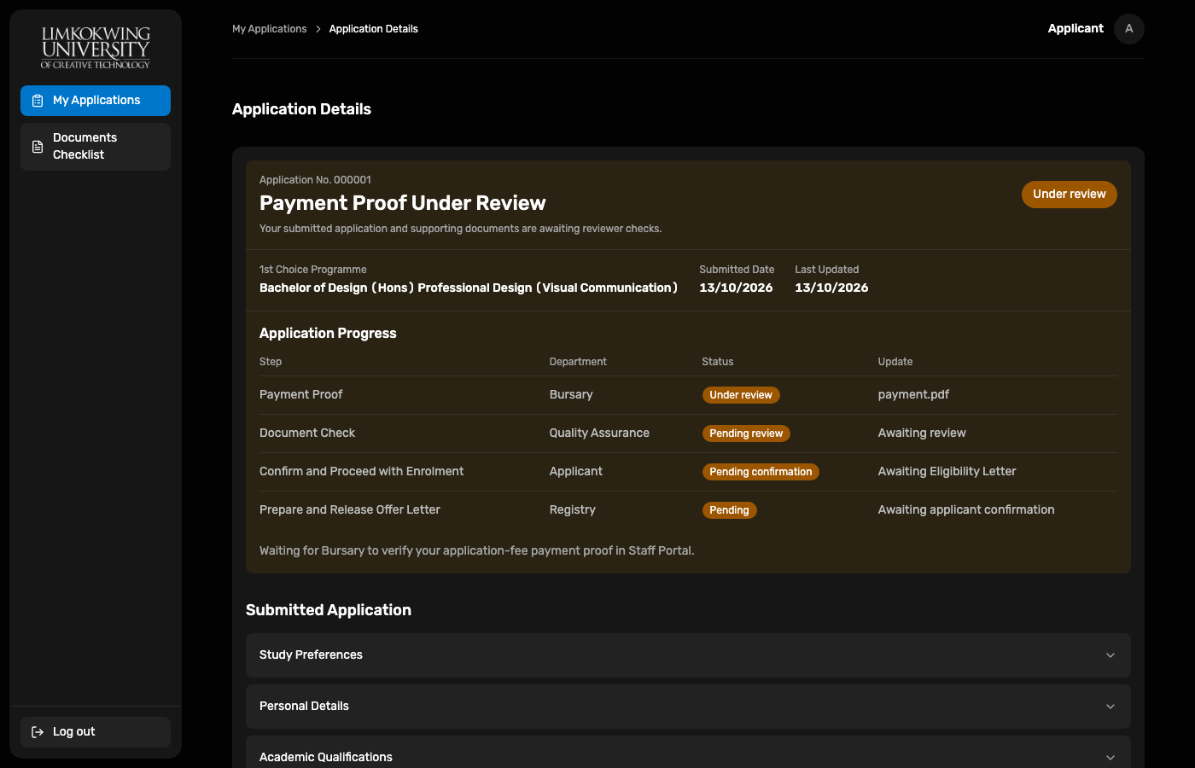Click the log out arrow icon
The width and height of the screenshot is (1195, 768).
coord(38,732)
